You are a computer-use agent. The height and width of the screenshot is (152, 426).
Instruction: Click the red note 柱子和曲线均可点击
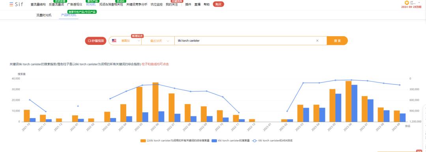point(155,64)
